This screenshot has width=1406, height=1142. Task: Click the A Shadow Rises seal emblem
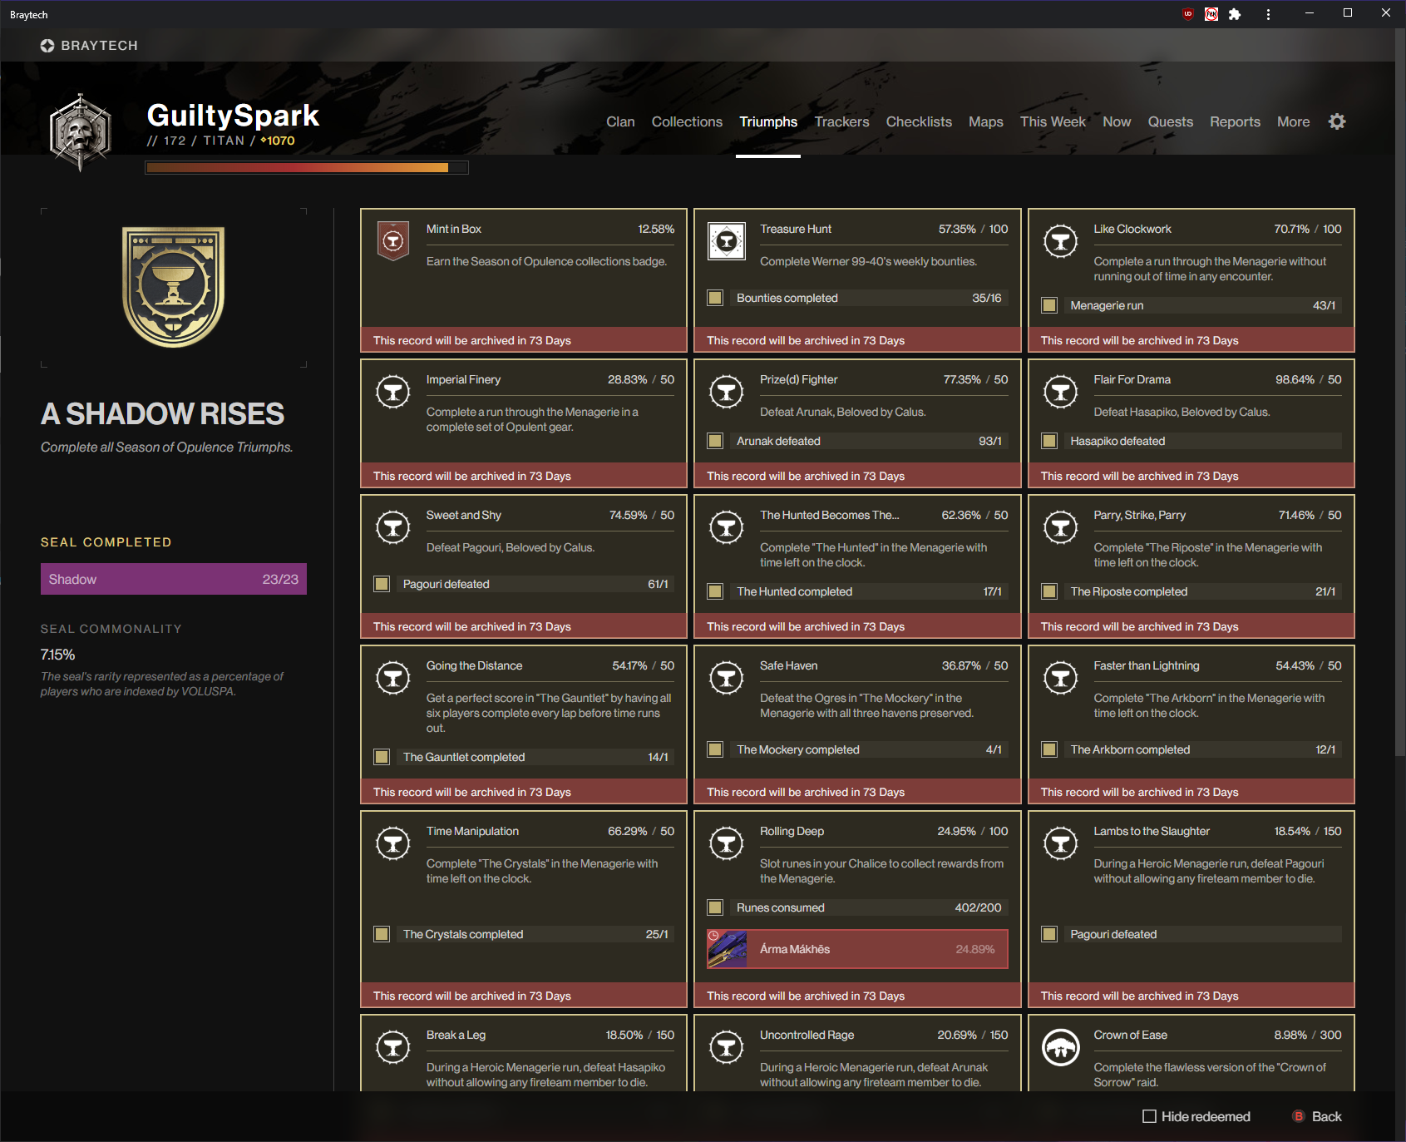tap(174, 287)
